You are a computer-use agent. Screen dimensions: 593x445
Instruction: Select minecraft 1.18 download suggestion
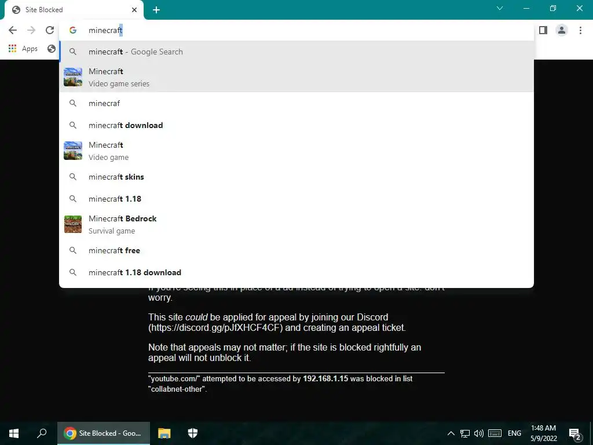coord(296,272)
